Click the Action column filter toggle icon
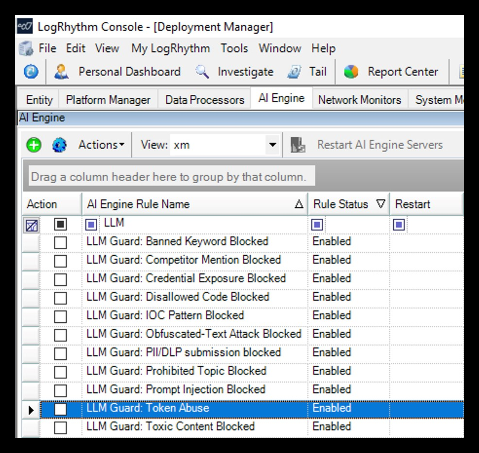479x453 pixels. click(32, 225)
